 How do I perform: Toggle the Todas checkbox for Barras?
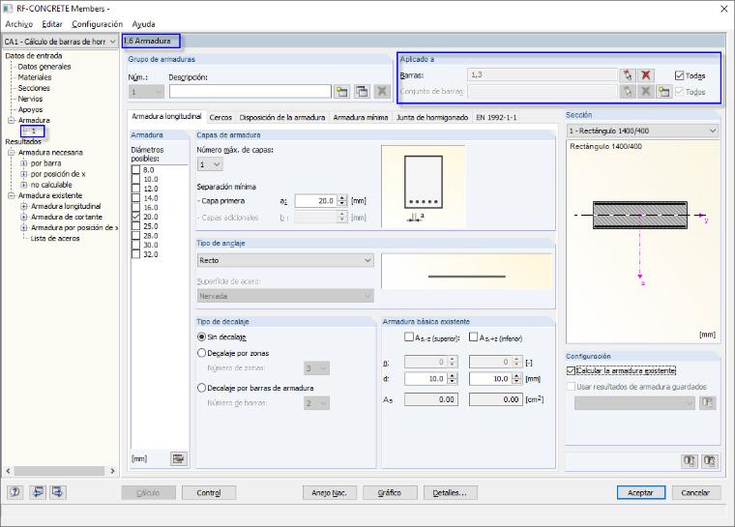coord(679,75)
